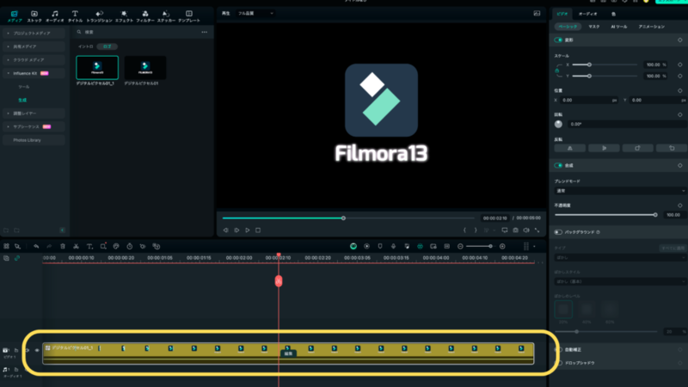Add text with the timeline T tool
Screen dimensions: 688x387
89,247
